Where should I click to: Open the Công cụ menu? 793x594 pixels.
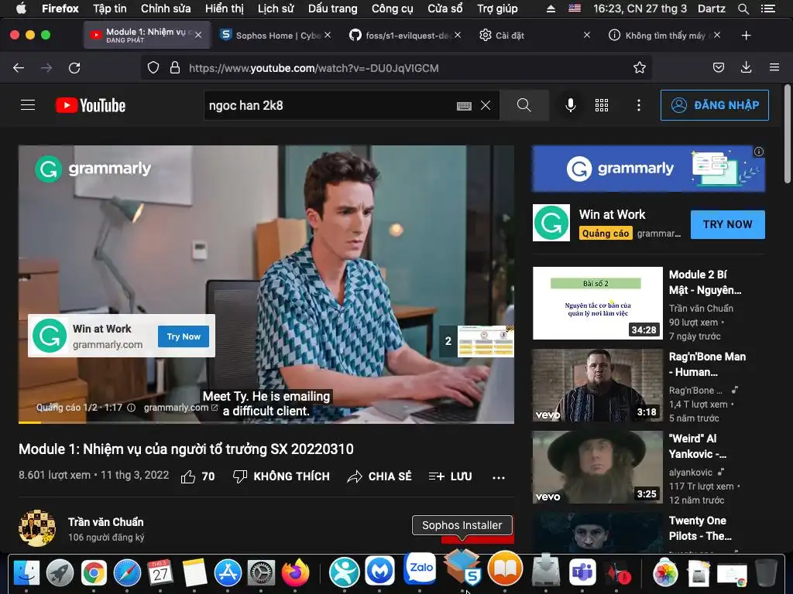pos(393,9)
